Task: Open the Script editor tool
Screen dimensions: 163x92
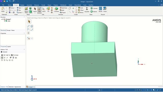Action: pos(105,10)
